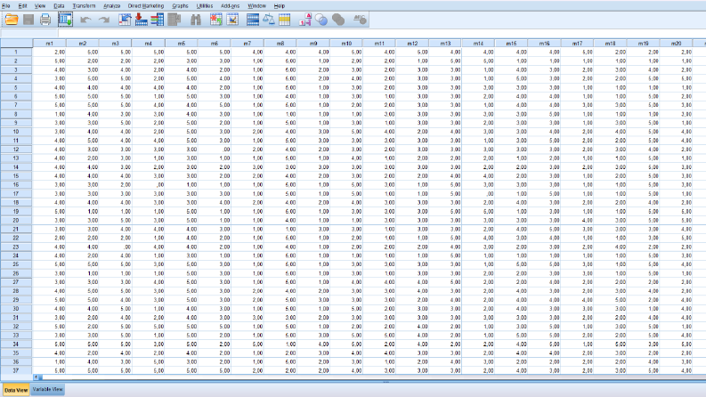
Task: Select the m2 column header
Action: [x=83, y=44]
